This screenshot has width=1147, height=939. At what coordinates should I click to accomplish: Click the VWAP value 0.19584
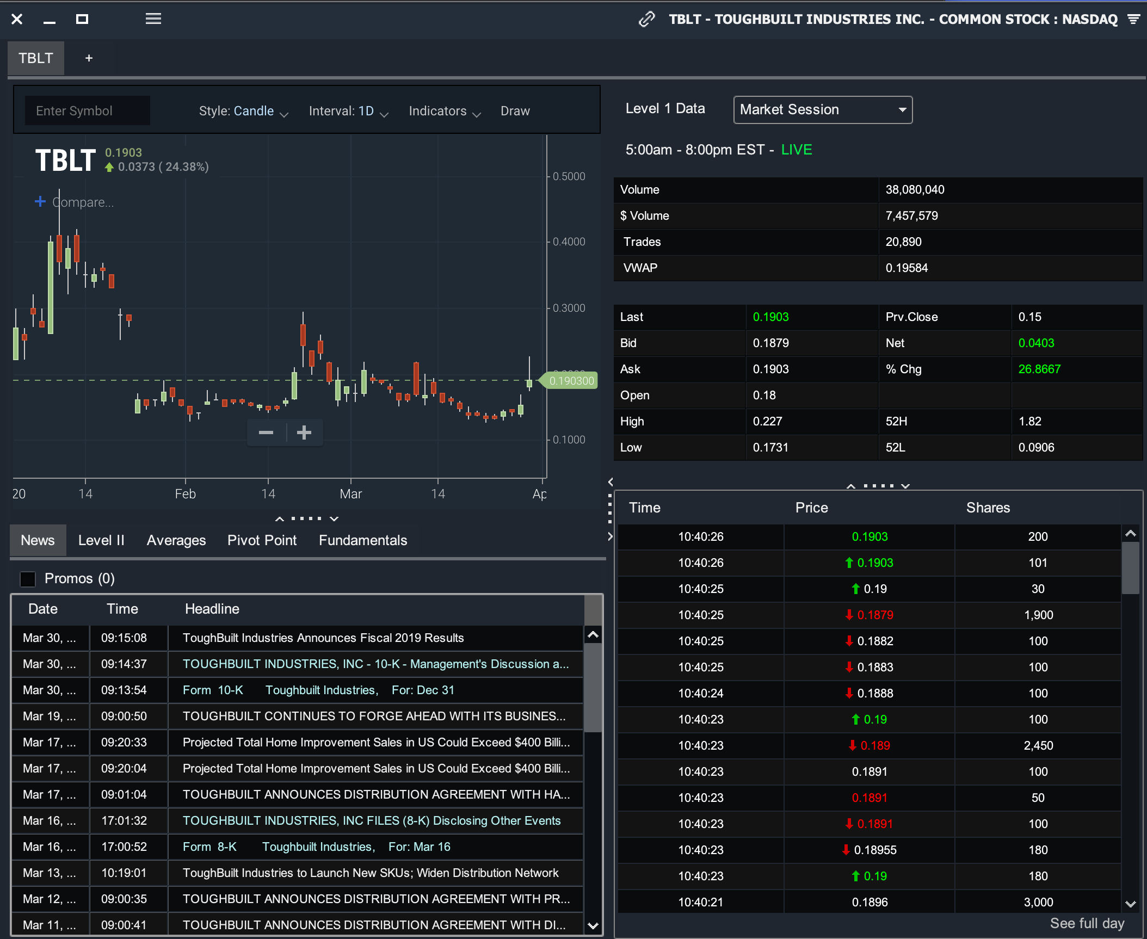click(906, 268)
